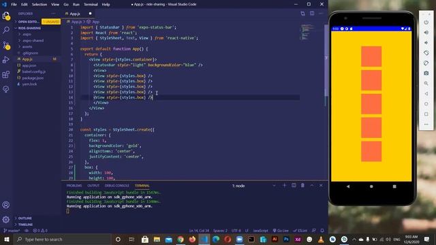
Task: Switch to the Debug Console tab
Action: (x=116, y=186)
